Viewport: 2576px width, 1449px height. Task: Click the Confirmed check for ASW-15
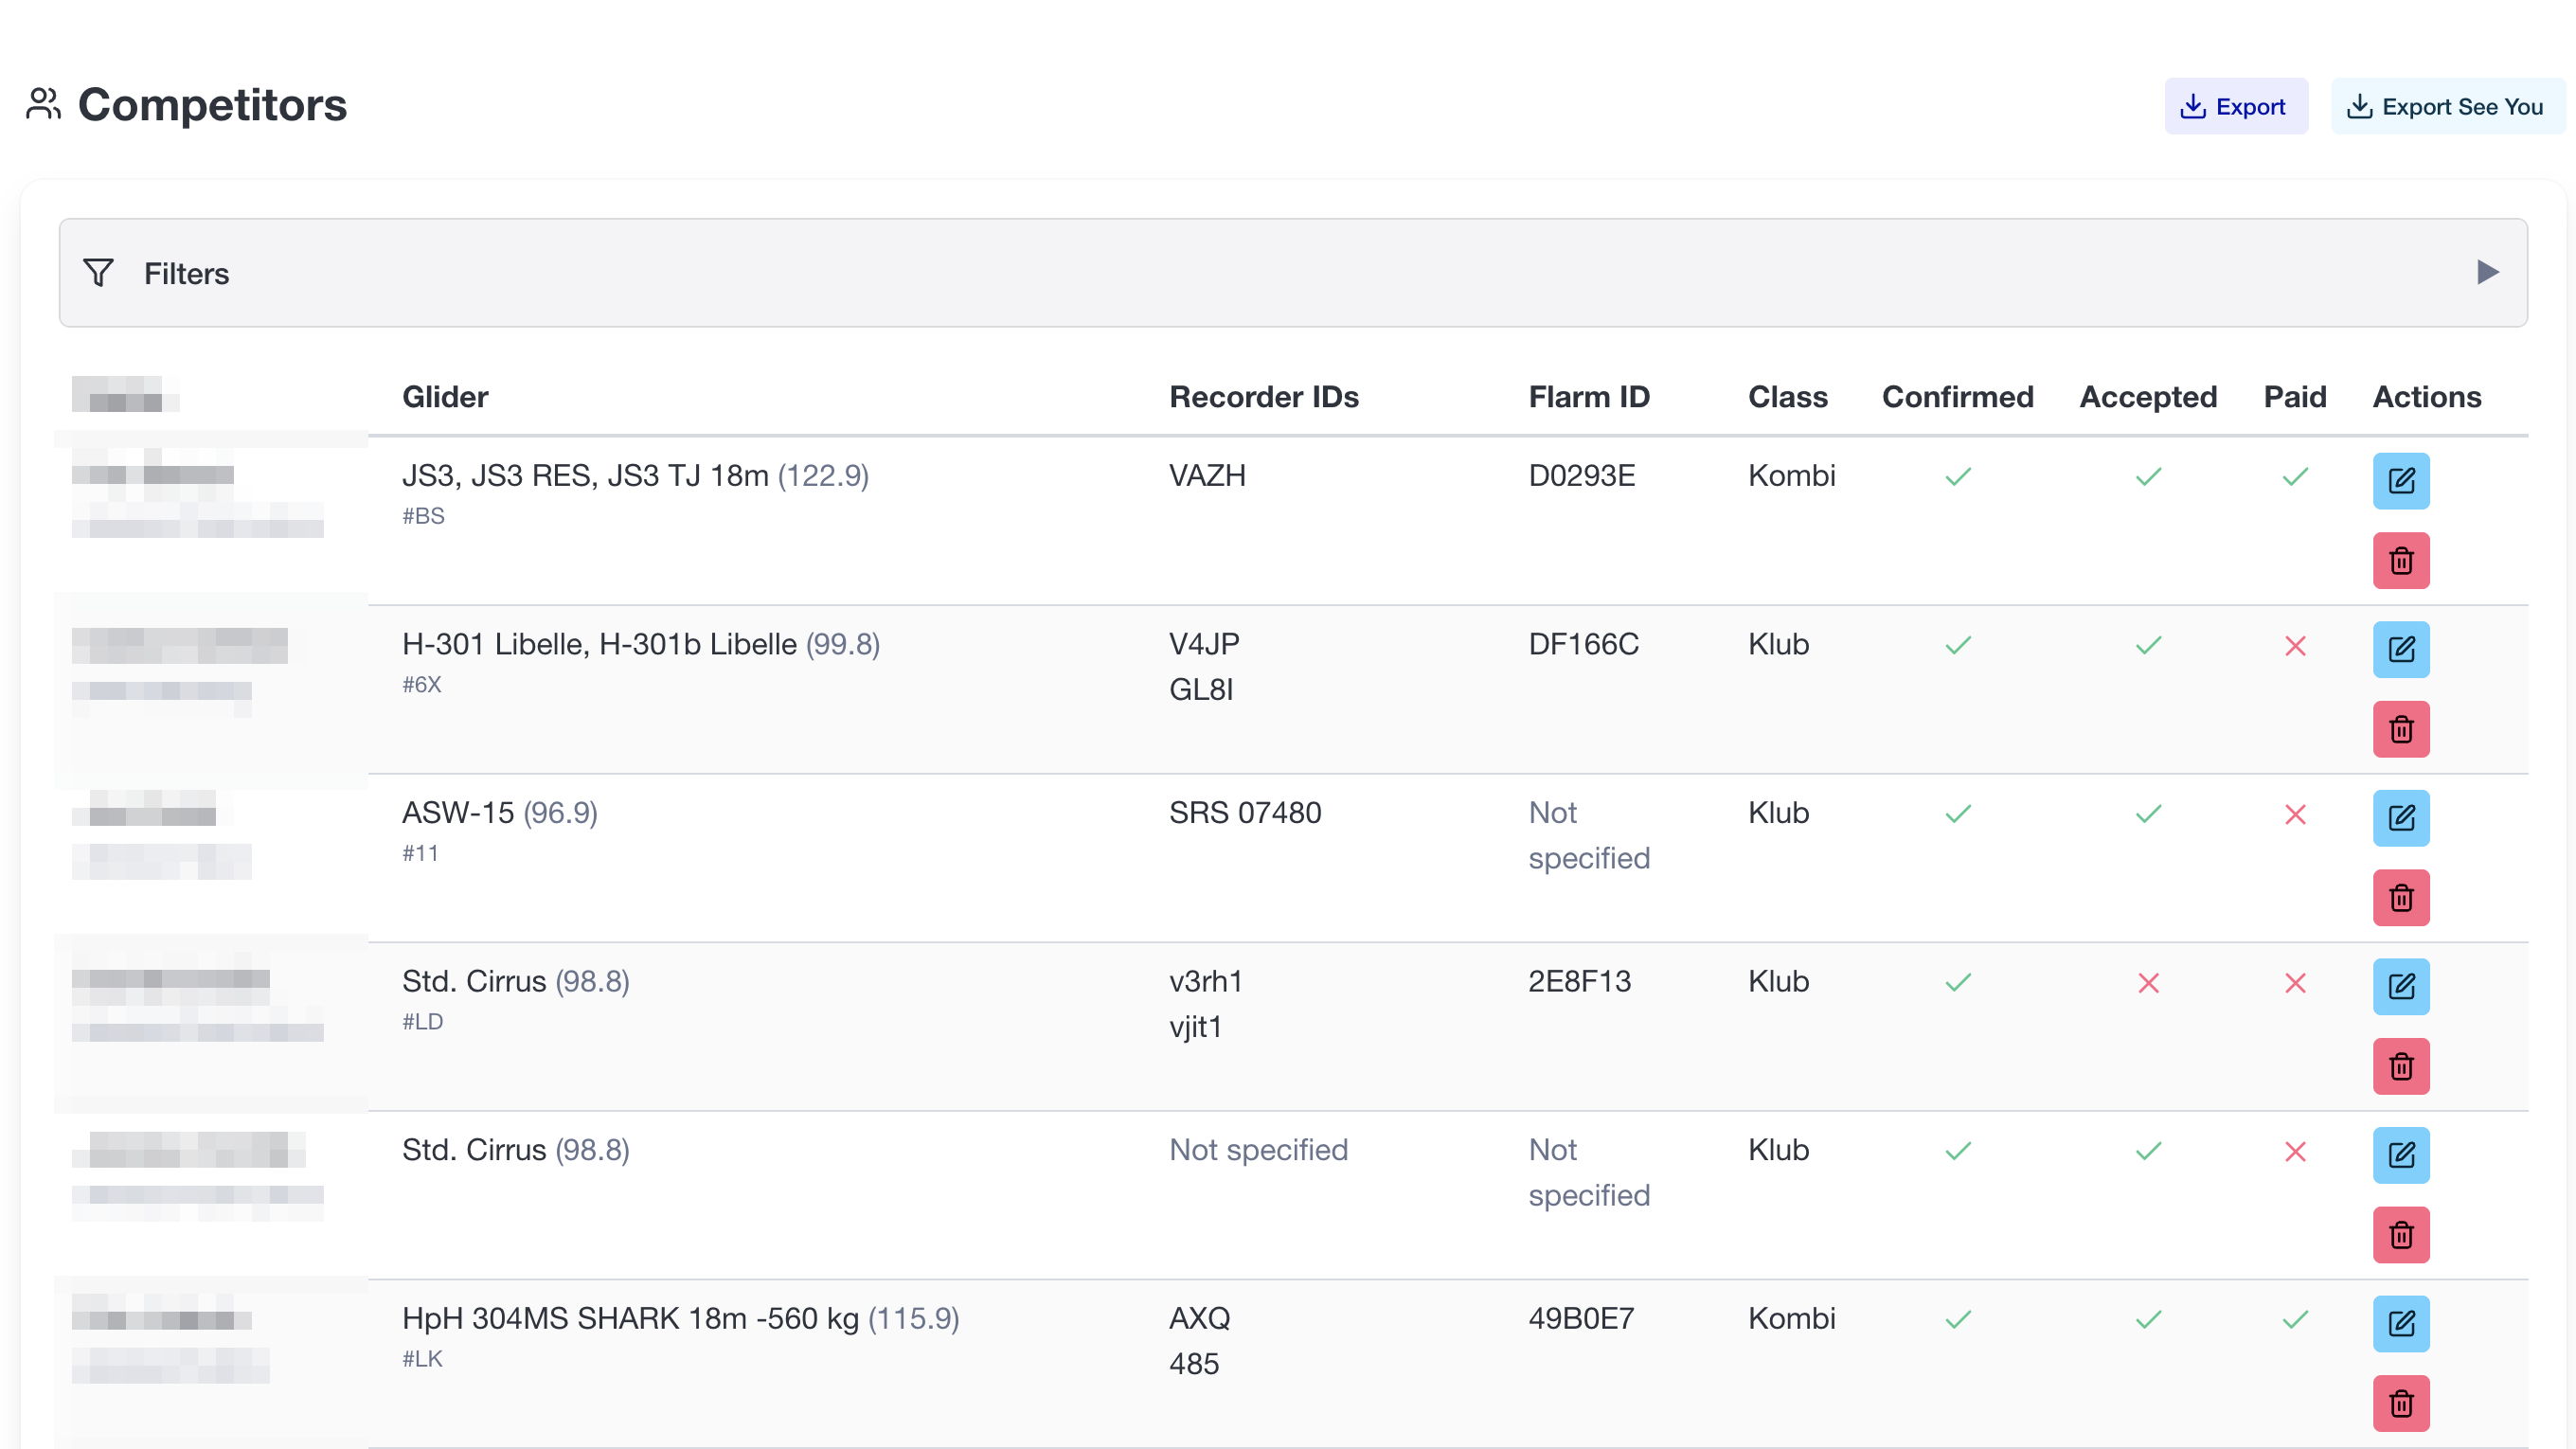pos(1957,814)
